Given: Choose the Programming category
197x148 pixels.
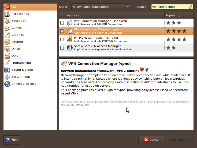Looking at the screenshot, I should (x=21, y=63).
